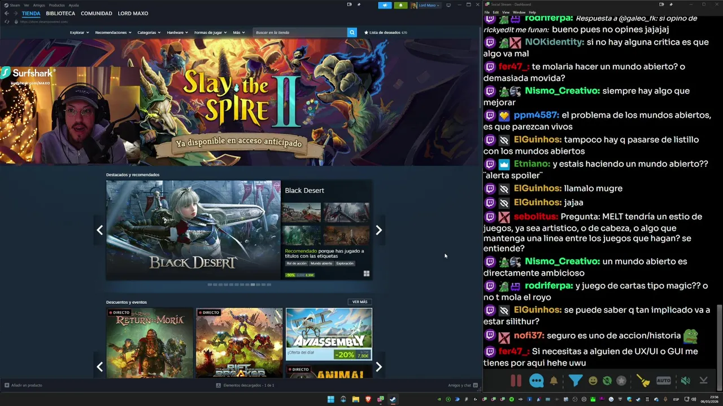Open the Aviassembly daily deal capsule
The width and height of the screenshot is (723, 406).
329,334
